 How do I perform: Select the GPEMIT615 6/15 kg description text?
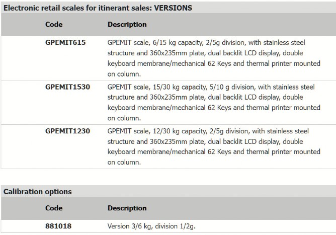pyautogui.click(x=214, y=58)
